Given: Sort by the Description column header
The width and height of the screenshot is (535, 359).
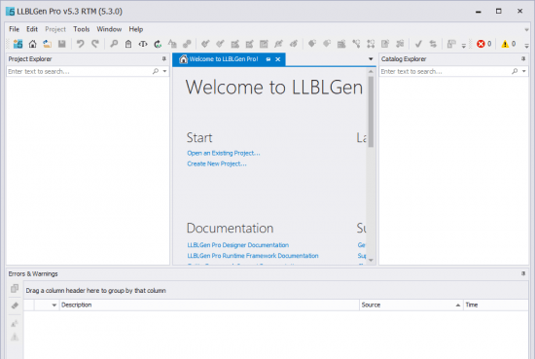Looking at the screenshot, I should [209, 305].
